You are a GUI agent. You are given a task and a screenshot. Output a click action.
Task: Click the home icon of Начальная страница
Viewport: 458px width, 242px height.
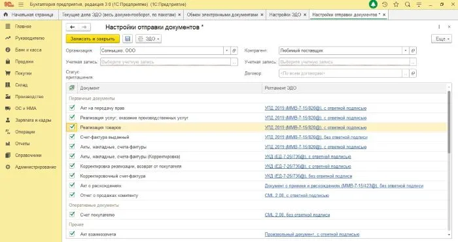(5, 14)
